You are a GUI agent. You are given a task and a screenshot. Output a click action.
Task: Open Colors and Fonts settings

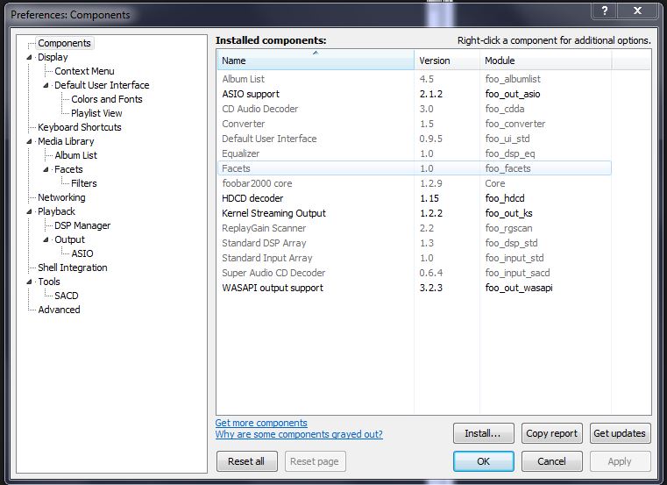click(107, 99)
